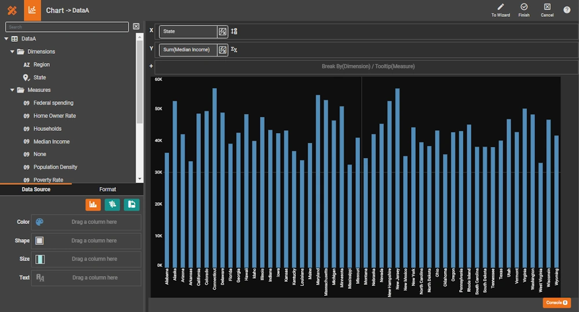The width and height of the screenshot is (579, 312).
Task: Click the orange bar chart style button
Action: [x=93, y=204]
